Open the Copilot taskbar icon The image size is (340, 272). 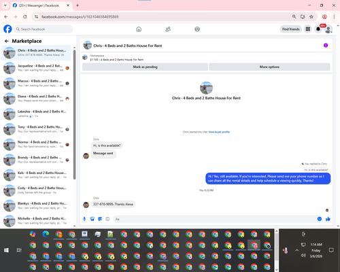33,234
